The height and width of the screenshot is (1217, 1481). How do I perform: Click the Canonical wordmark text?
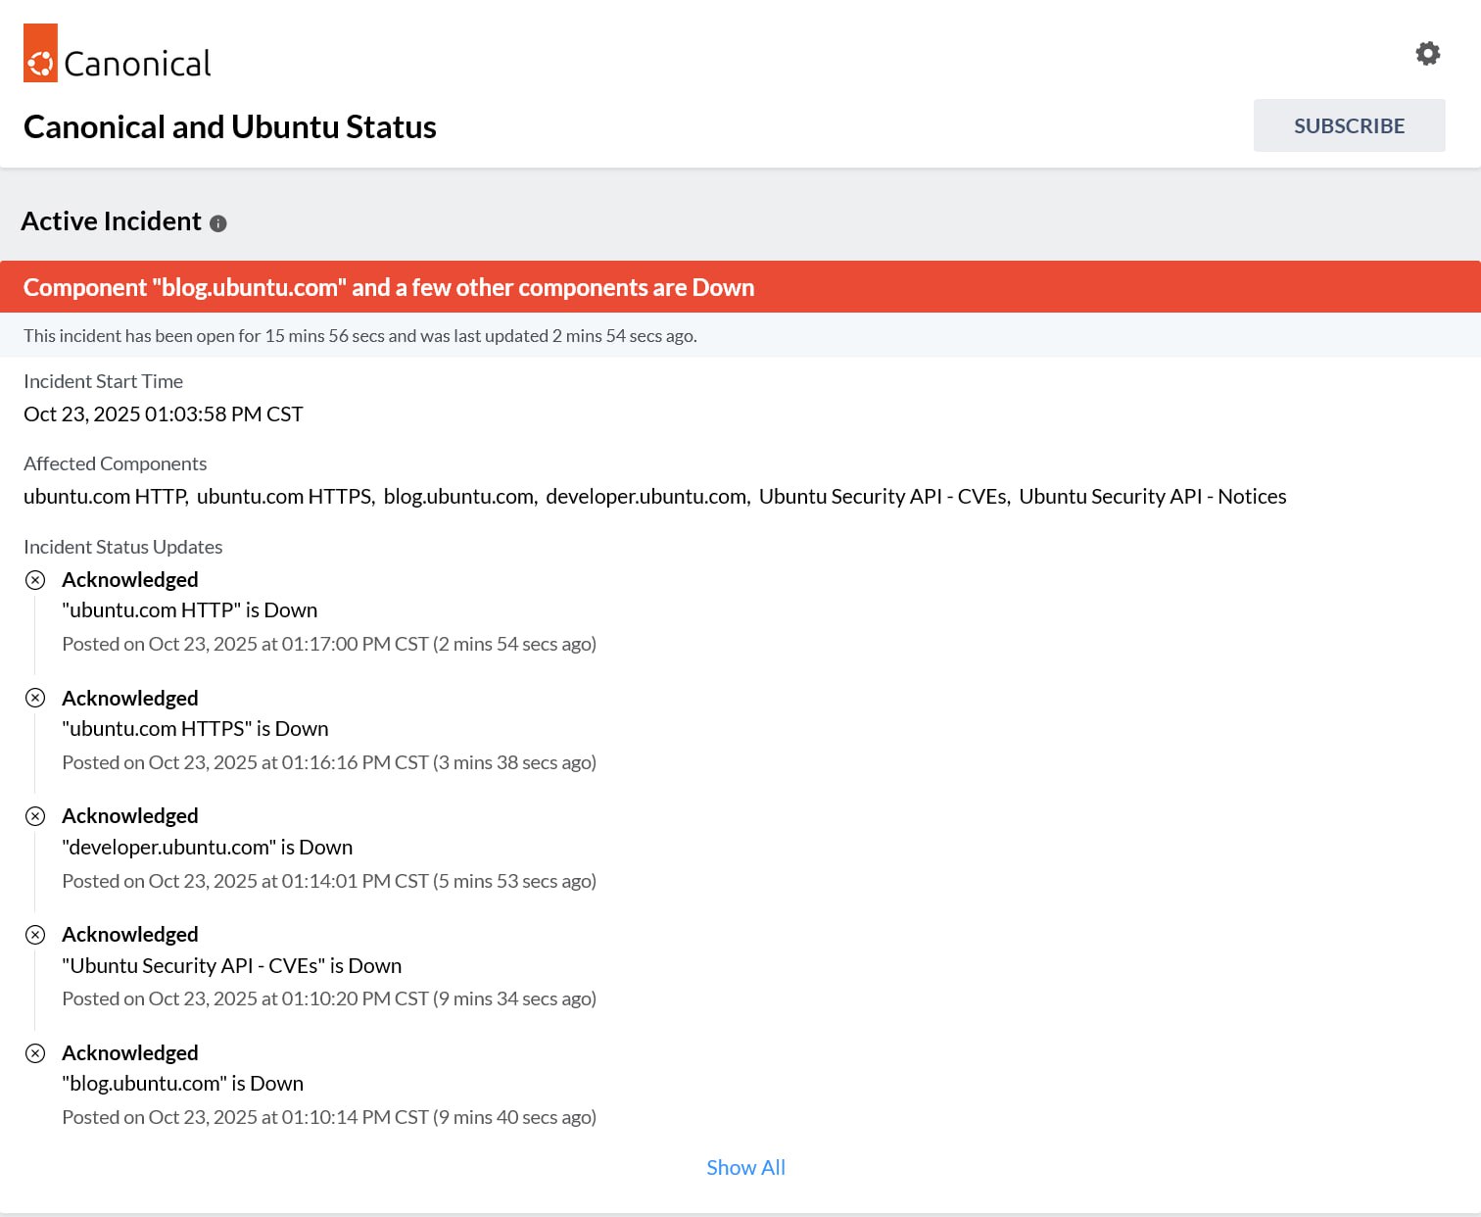tap(137, 65)
